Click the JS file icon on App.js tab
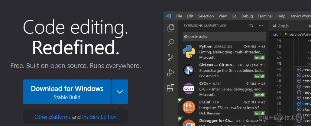Image resolution: width=311 pixels, height=126 pixels. click(274, 26)
